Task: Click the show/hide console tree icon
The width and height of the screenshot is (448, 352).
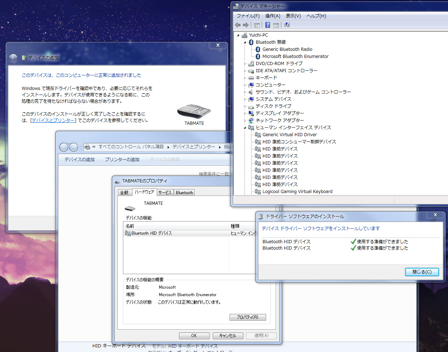Action: point(257,25)
